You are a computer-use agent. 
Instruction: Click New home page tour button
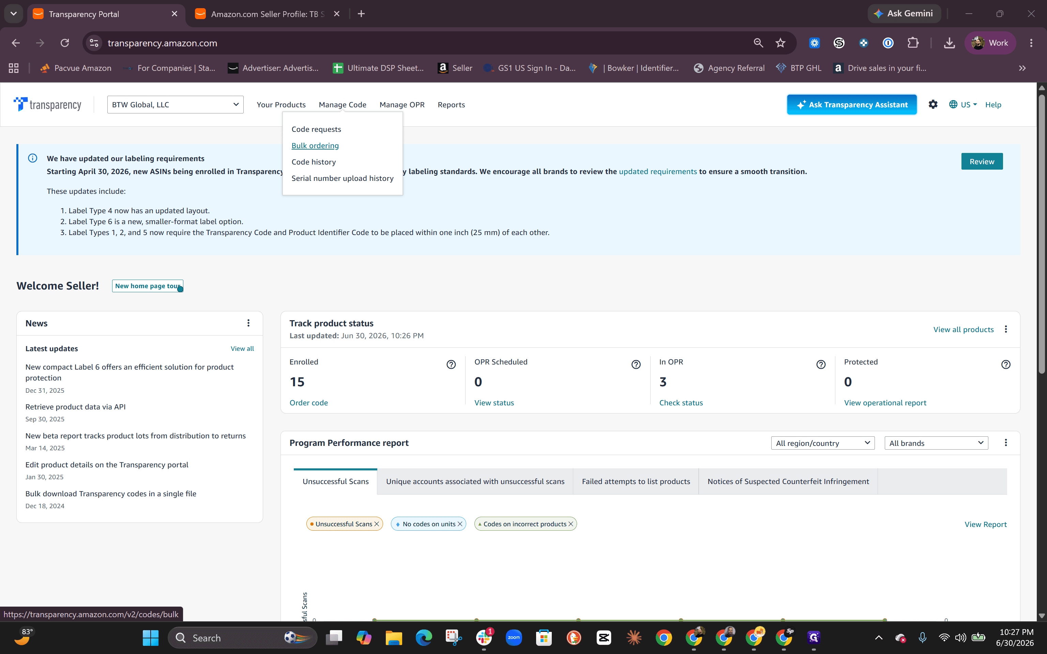pyautogui.click(x=148, y=286)
